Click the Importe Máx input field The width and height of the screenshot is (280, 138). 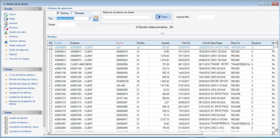[x=205, y=17]
